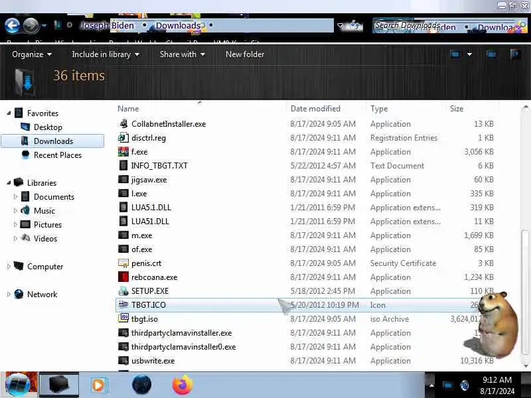531x398 pixels.
Task: Click the Change your view icon
Action: tap(455, 54)
